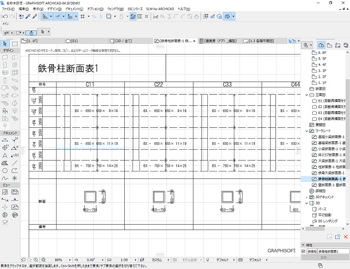
Task: Open the オプション menu
Action: (x=95, y=9)
